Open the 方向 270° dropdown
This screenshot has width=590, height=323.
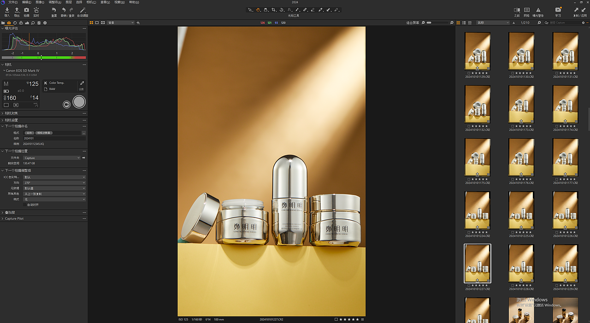(x=54, y=182)
